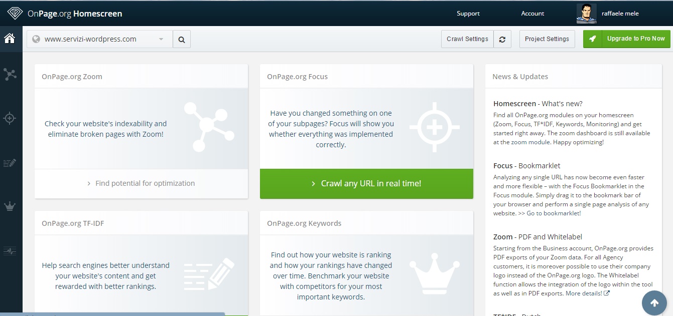Click the Zoom card description text
Viewport: 673px width, 316px height.
click(106, 129)
